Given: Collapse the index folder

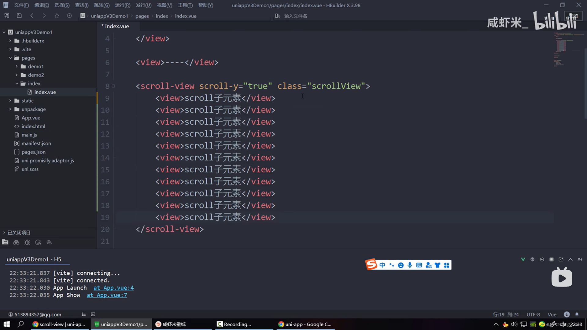Looking at the screenshot, I should 17,83.
